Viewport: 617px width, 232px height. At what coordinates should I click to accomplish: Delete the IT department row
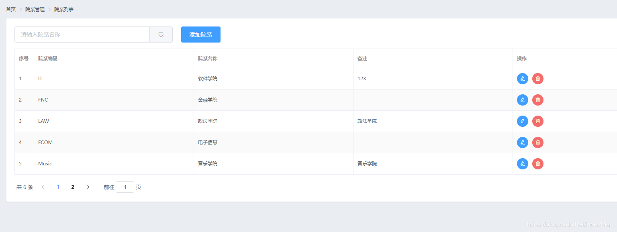pyautogui.click(x=538, y=79)
